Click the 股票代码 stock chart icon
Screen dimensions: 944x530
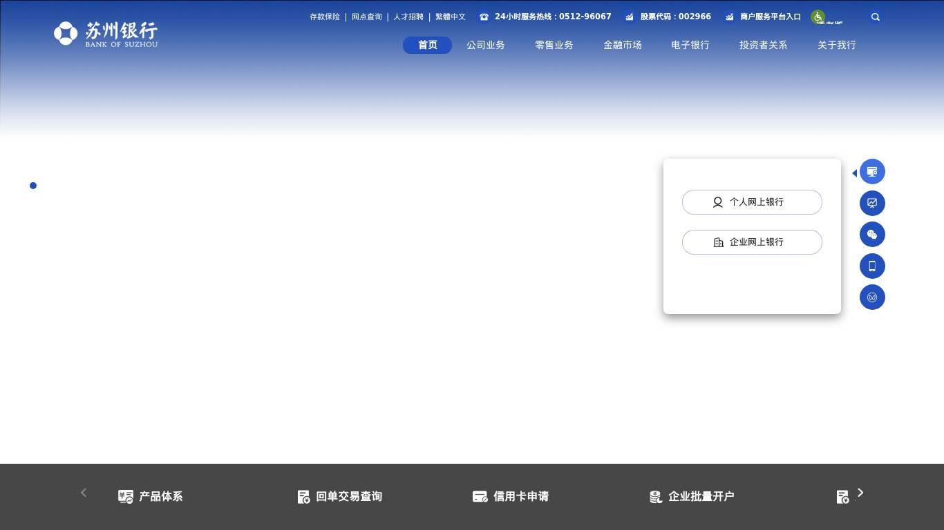point(630,17)
